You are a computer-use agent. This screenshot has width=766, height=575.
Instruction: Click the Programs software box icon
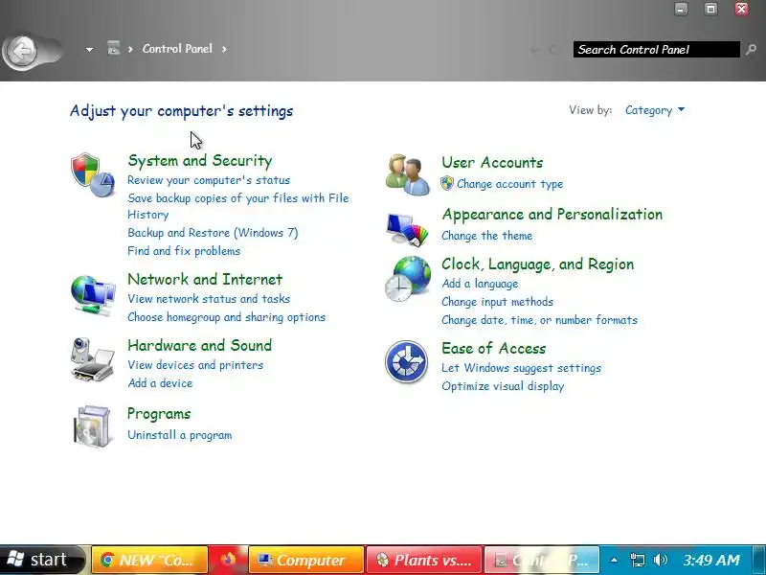93,425
